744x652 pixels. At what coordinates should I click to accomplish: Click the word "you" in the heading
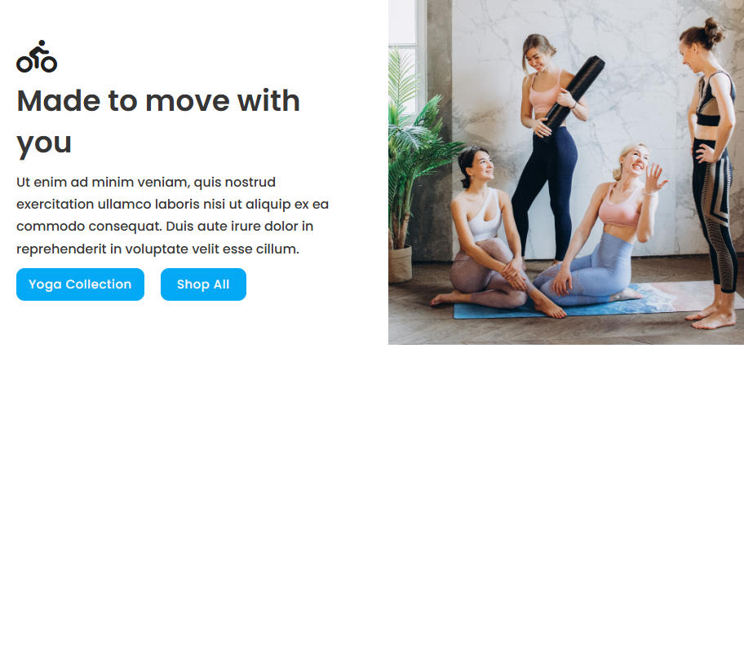[44, 143]
